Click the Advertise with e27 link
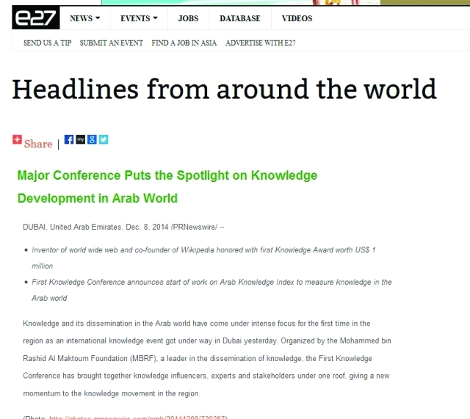Viewport: 470px width, 419px height. click(x=260, y=43)
